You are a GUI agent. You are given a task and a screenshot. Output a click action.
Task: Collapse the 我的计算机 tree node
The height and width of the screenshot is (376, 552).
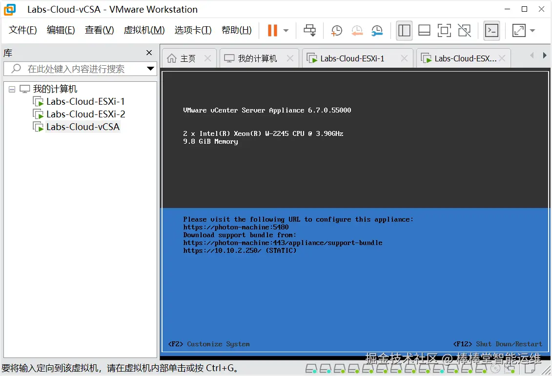click(x=12, y=89)
